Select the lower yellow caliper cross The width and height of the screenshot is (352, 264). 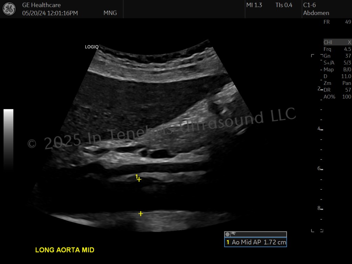[141, 213]
